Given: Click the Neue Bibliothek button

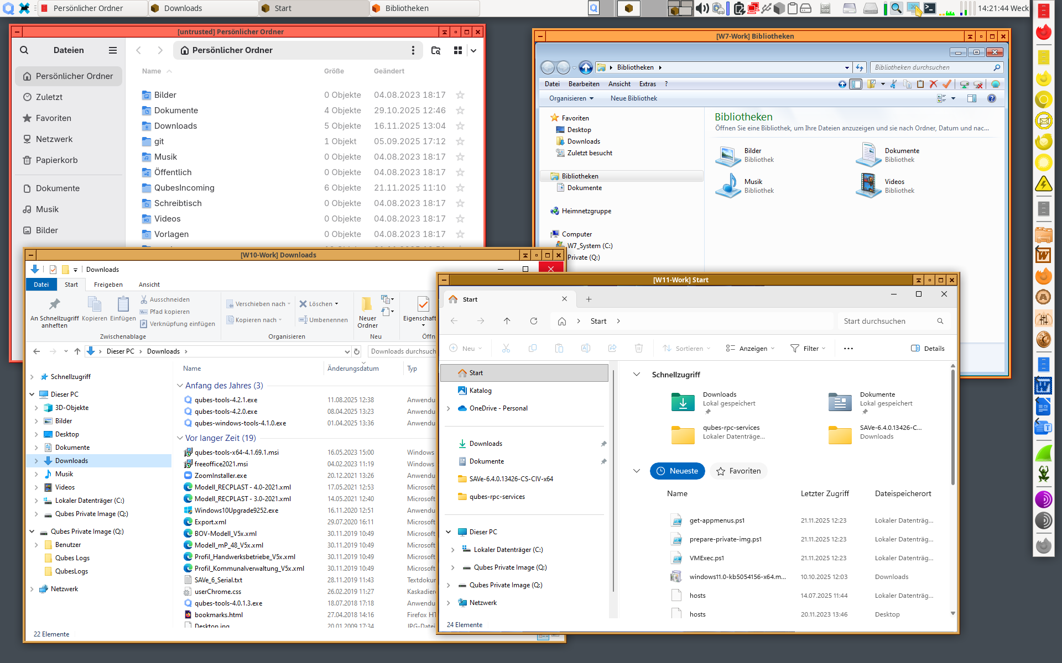Looking at the screenshot, I should (x=633, y=98).
